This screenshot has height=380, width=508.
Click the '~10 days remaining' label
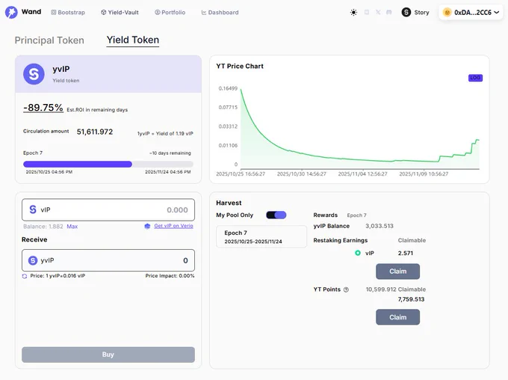170,153
